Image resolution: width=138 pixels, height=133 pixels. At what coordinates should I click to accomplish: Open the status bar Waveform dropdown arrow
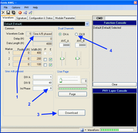(86, 130)
